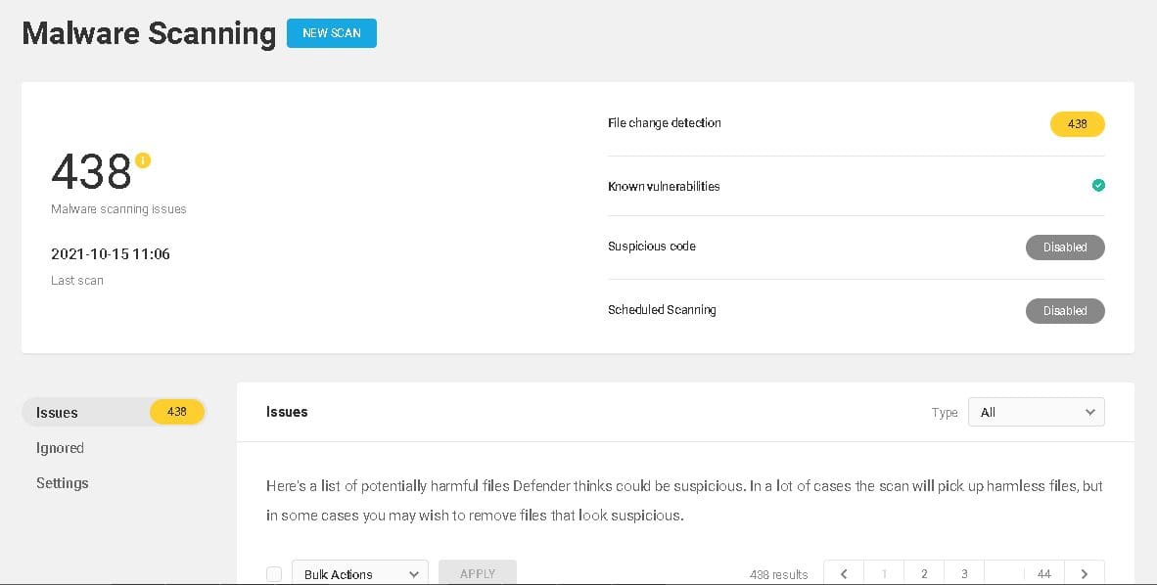
Task: Open the Bulk Actions dropdown
Action: [360, 574]
